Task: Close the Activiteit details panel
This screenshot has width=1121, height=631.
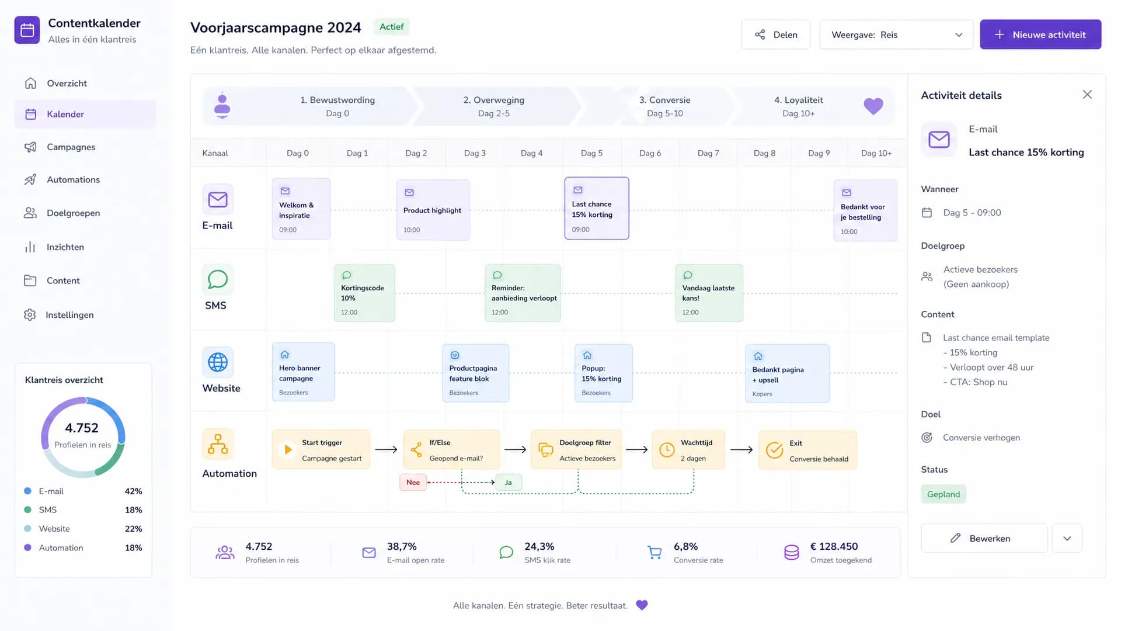Action: [1087, 95]
